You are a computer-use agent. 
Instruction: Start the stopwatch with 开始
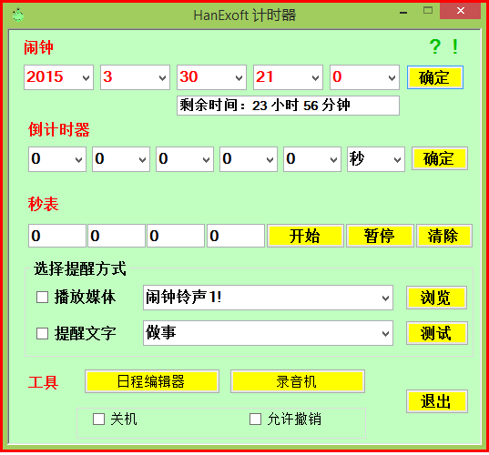(x=305, y=236)
